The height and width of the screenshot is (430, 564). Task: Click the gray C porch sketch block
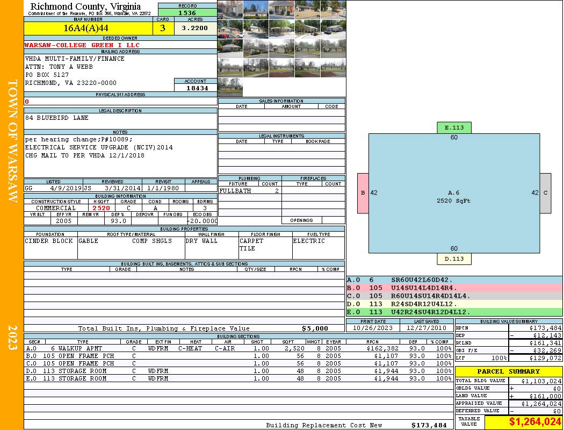click(545, 193)
